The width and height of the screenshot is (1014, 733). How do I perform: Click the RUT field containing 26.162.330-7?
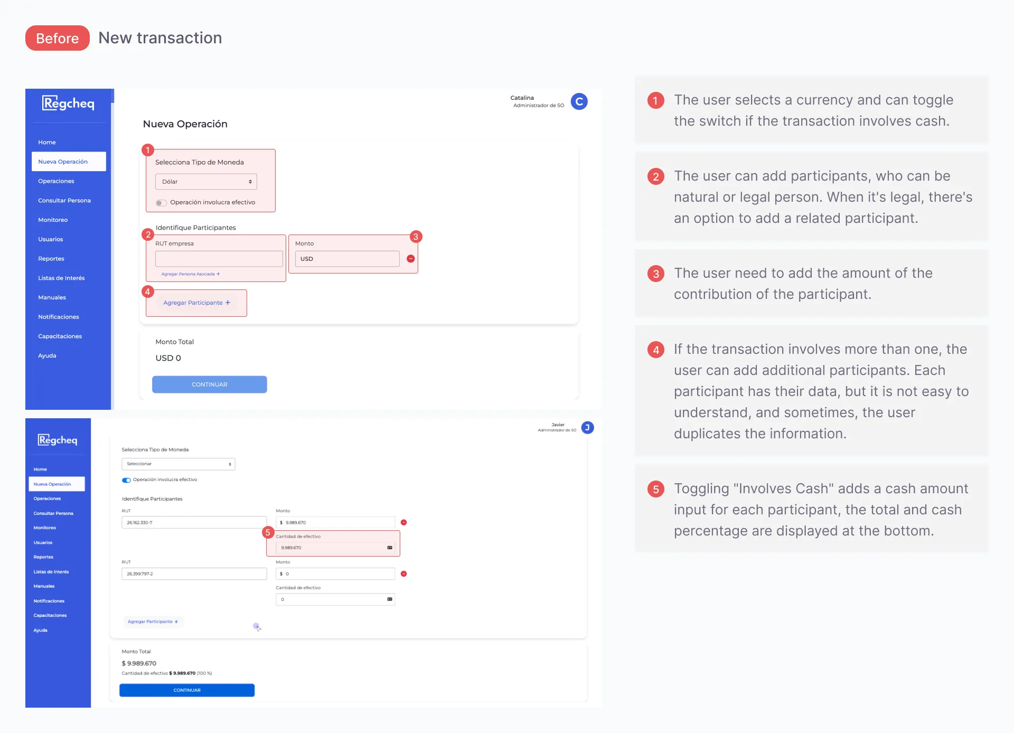tap(194, 522)
